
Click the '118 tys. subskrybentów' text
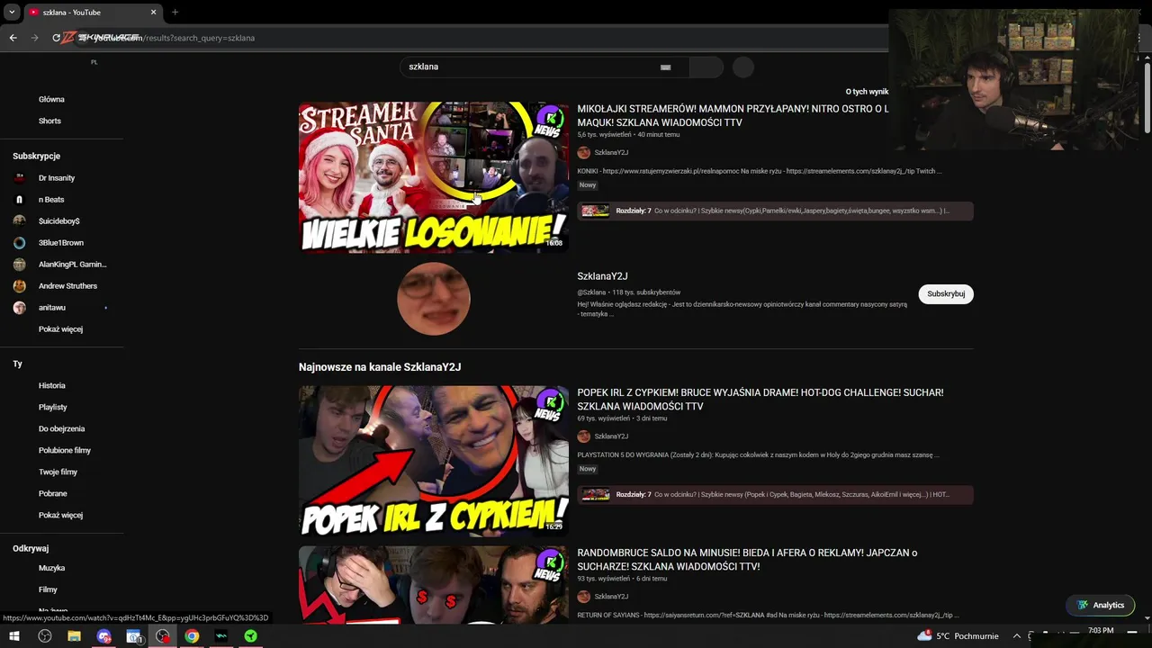tap(646, 292)
